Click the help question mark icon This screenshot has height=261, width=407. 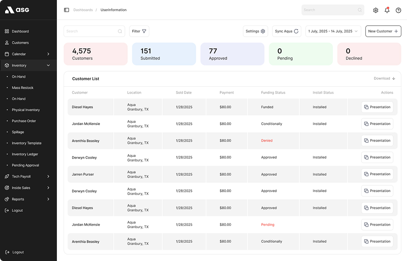point(398,10)
